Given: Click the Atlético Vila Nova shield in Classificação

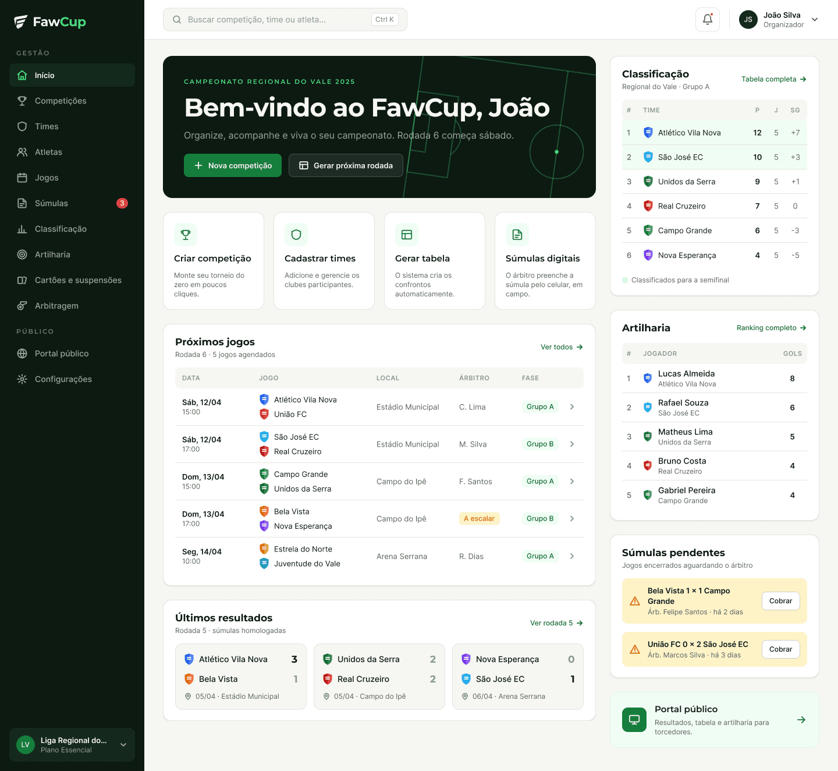Looking at the screenshot, I should (648, 133).
